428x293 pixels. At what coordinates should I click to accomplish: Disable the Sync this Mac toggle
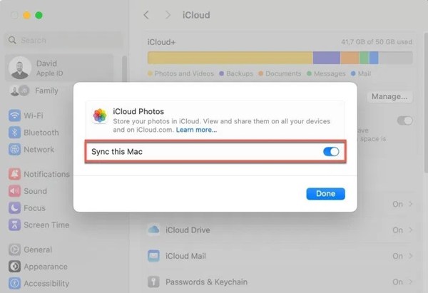330,151
